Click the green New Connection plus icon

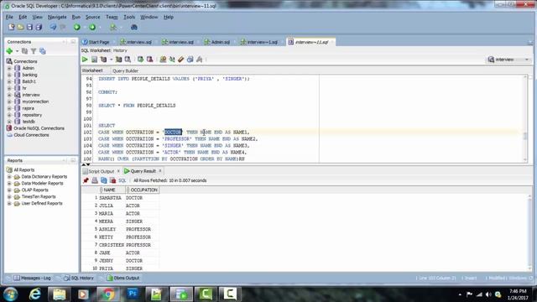pyautogui.click(x=9, y=51)
